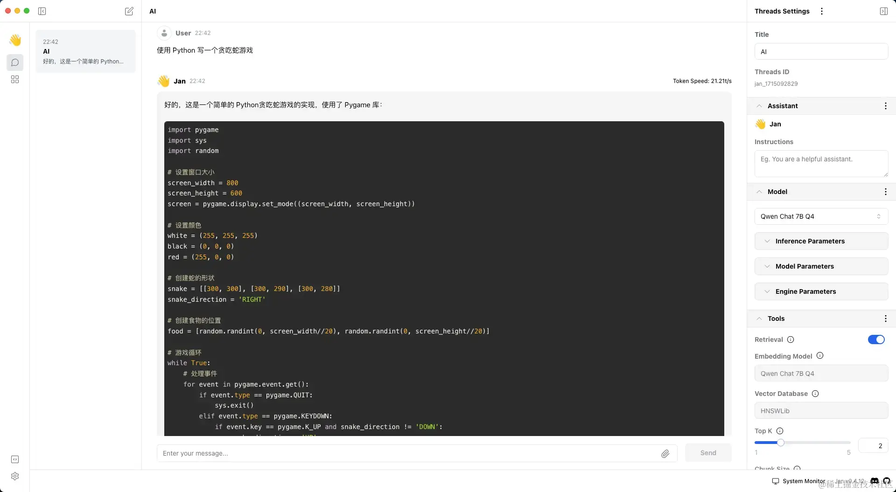
Task: Click the user message about Python snake game
Action: (x=204, y=50)
